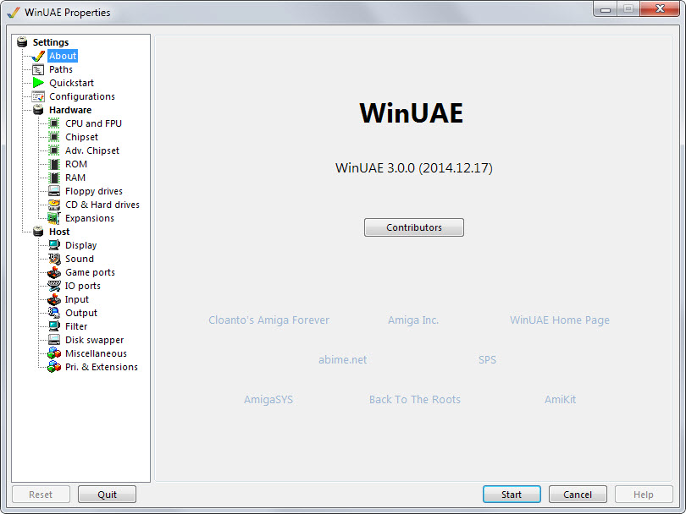This screenshot has width=686, height=514.
Task: Click the Quit button
Action: point(108,495)
